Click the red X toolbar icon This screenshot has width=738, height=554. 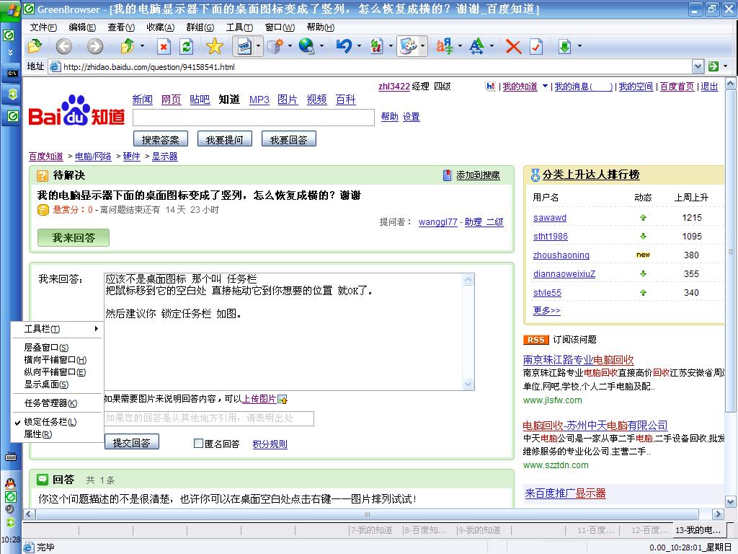[x=513, y=46]
